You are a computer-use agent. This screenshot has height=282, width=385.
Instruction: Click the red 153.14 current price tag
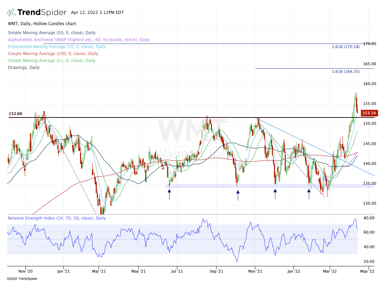tap(369, 113)
